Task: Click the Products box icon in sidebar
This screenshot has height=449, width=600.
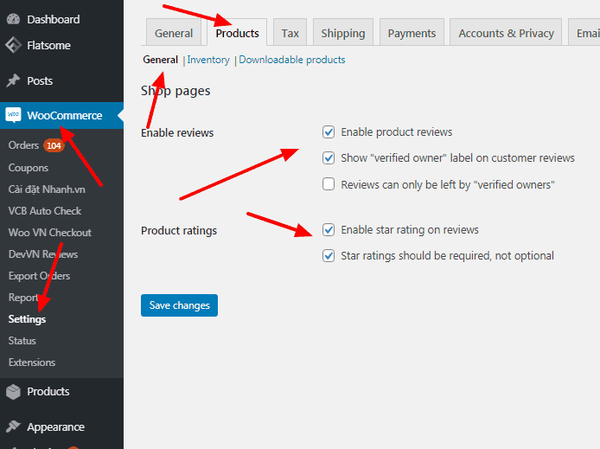Action: pyautogui.click(x=13, y=392)
